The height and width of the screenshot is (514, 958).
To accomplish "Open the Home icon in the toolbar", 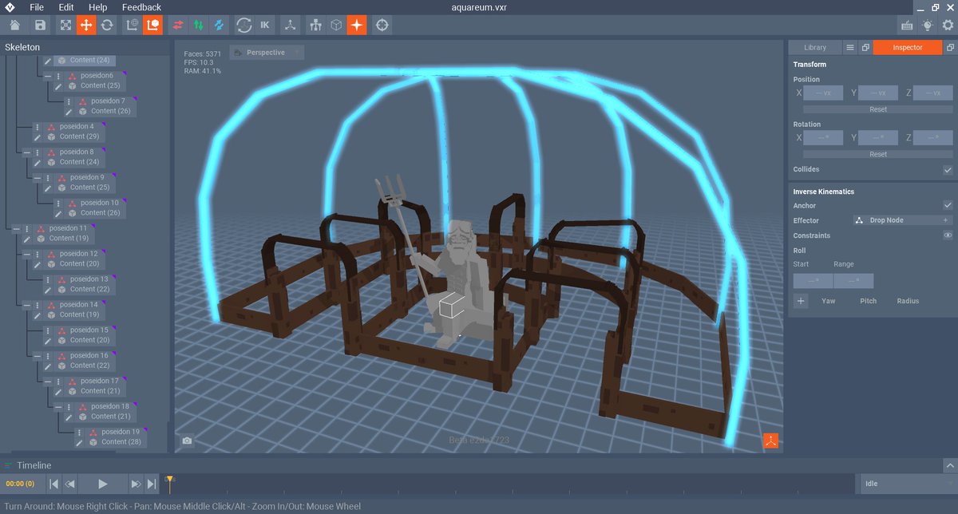I will click(x=14, y=26).
